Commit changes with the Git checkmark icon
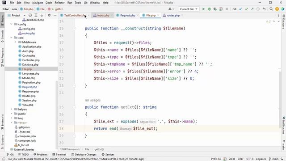This screenshot has width=286, height=161. pyautogui.click(x=247, y=9)
